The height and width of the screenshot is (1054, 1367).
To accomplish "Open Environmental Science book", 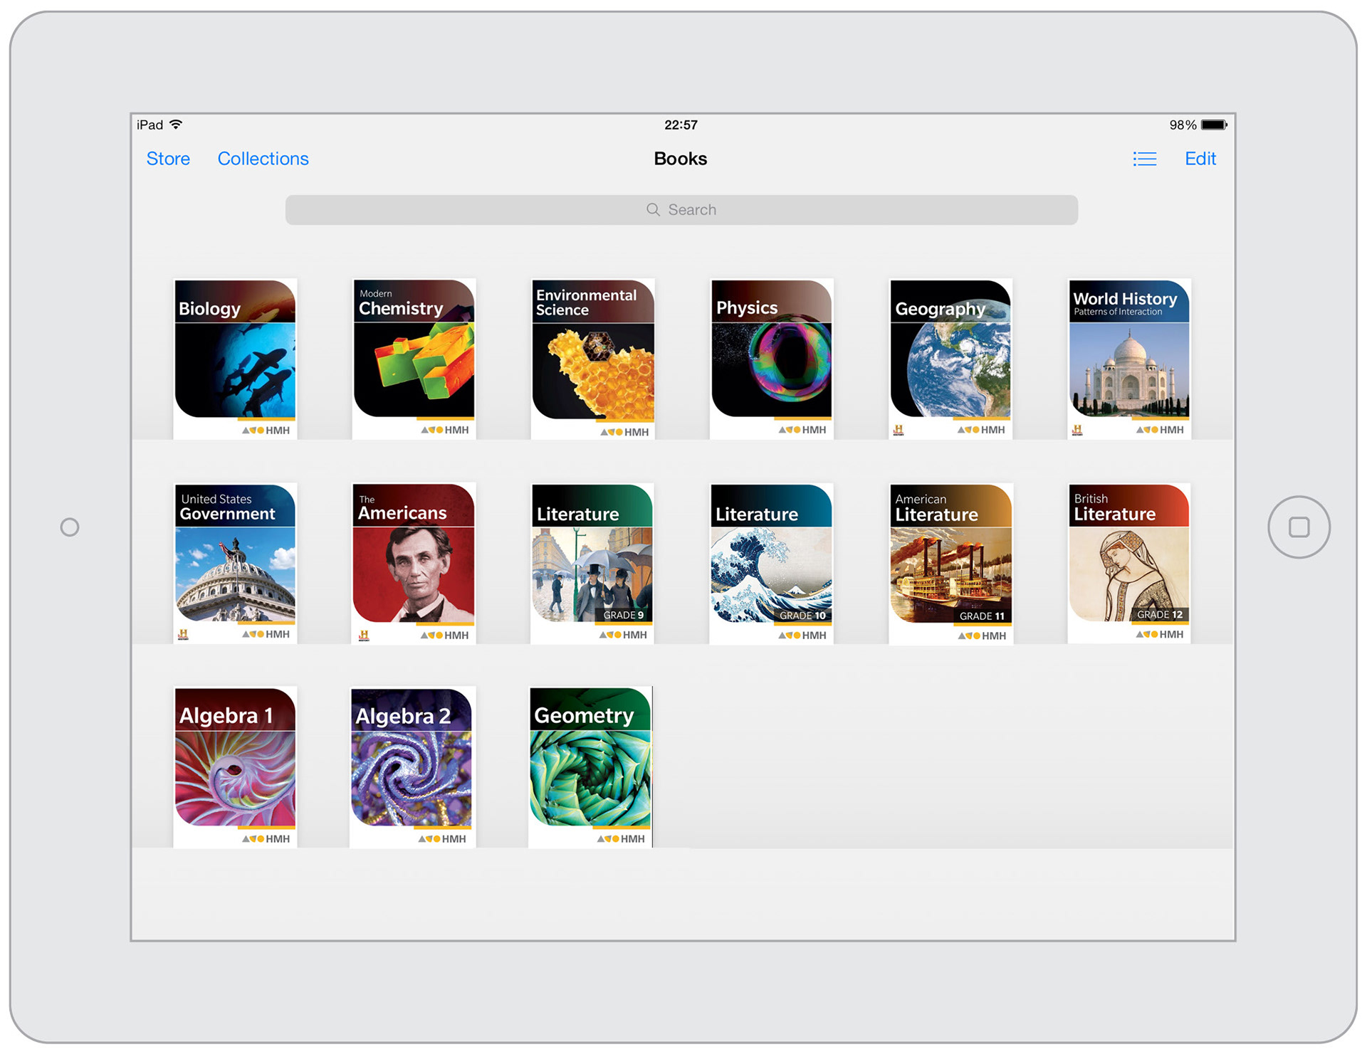I will click(592, 359).
